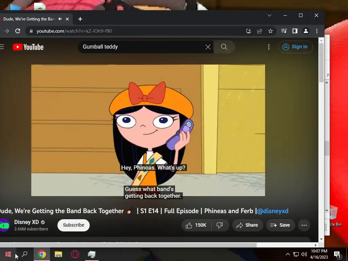
Task: Open File Explorer from taskbar
Action: 58,254
